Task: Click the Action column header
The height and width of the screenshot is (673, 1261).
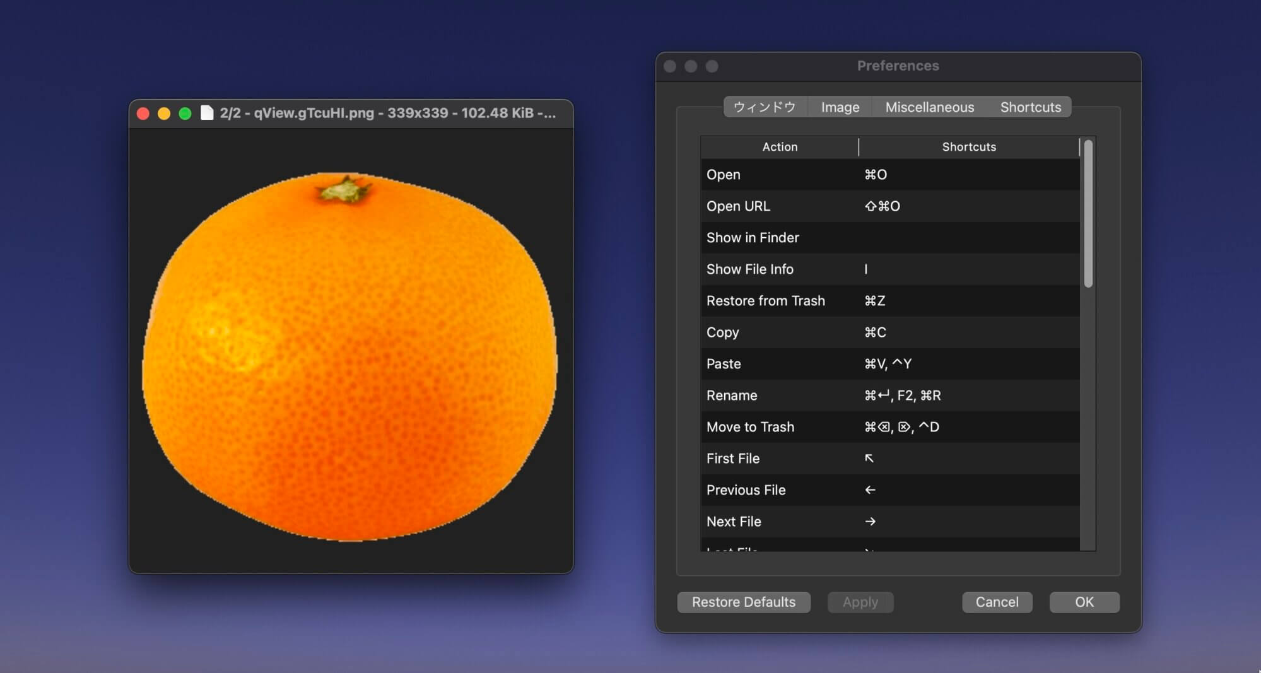Action: (780, 147)
